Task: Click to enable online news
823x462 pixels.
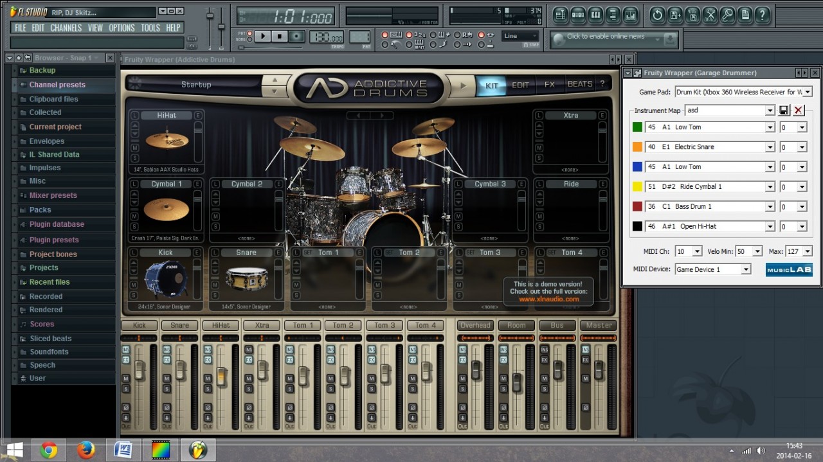Action: tap(606, 37)
